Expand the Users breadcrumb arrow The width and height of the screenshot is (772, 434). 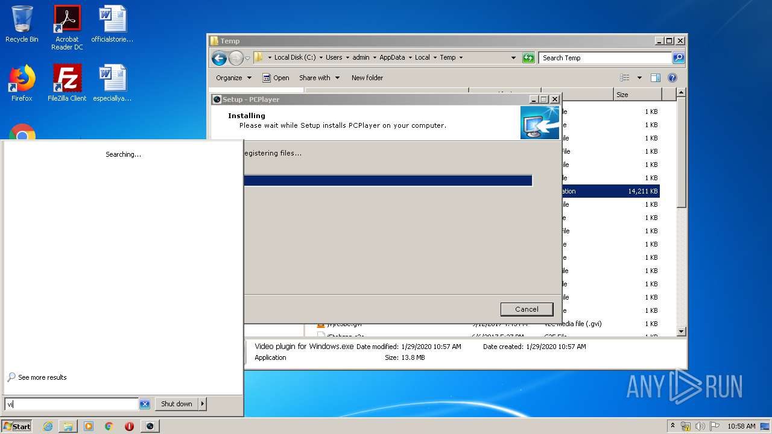[346, 58]
